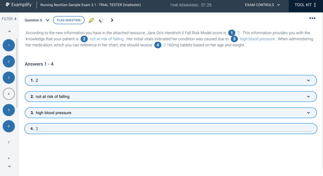The image size is (323, 176).
Task: Select the yellow highlighter tool
Action: point(91,20)
